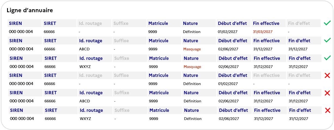Click the greyed "Fin d'effet" header above the 31/03/2027 row

pyautogui.click(x=299, y=23)
